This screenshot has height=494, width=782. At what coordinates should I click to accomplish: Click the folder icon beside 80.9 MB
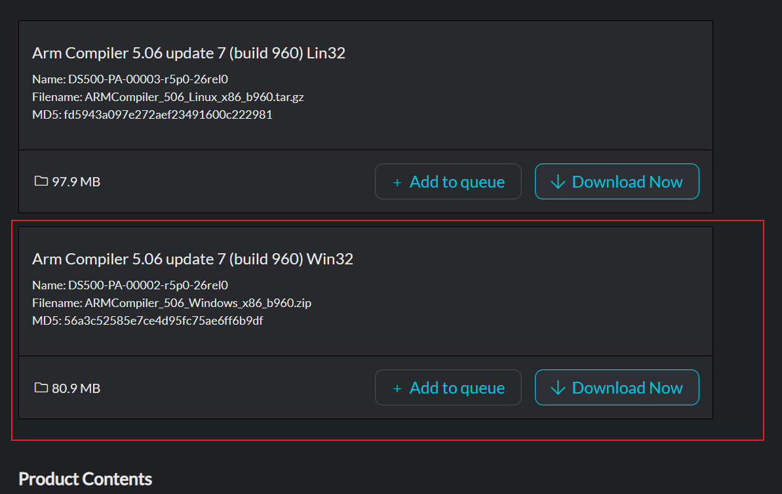[41, 388]
